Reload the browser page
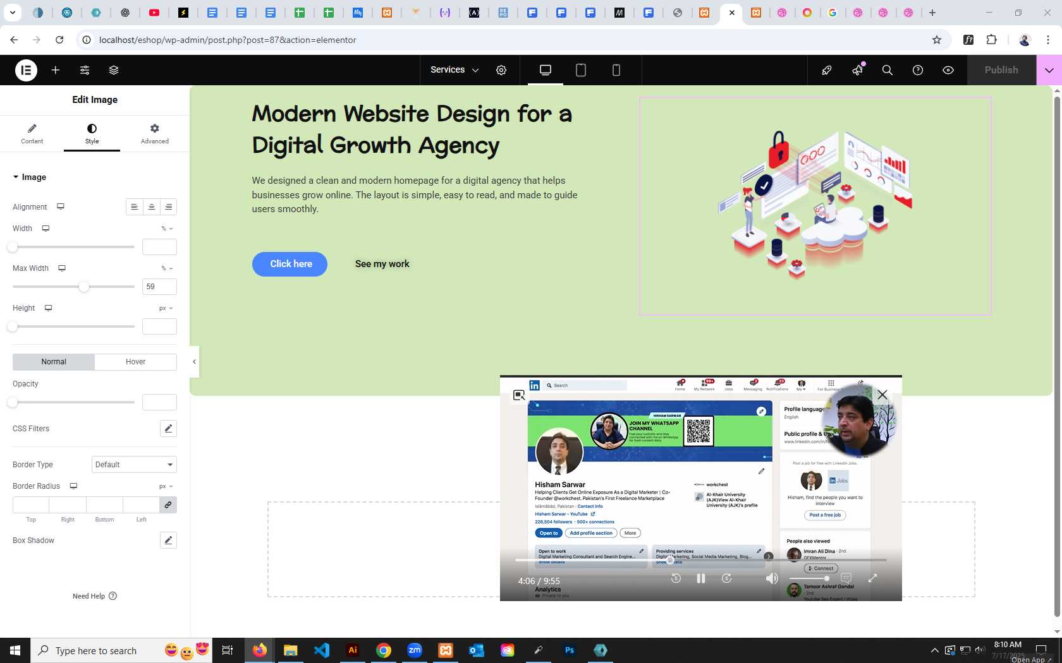This screenshot has height=663, width=1062. 59,40
